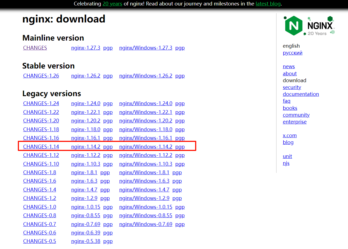Download nginx-1.20.2

coord(86,121)
